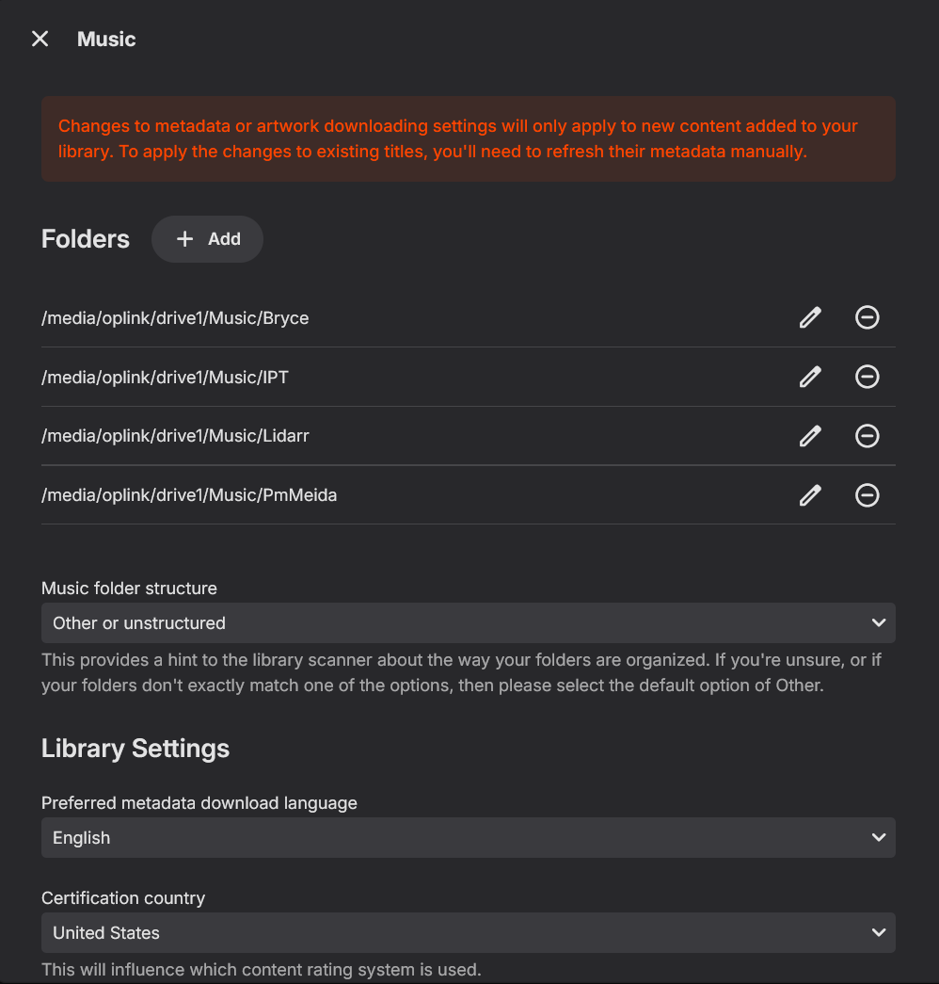
Task: Click the Folders section heading
Action: 86,239
